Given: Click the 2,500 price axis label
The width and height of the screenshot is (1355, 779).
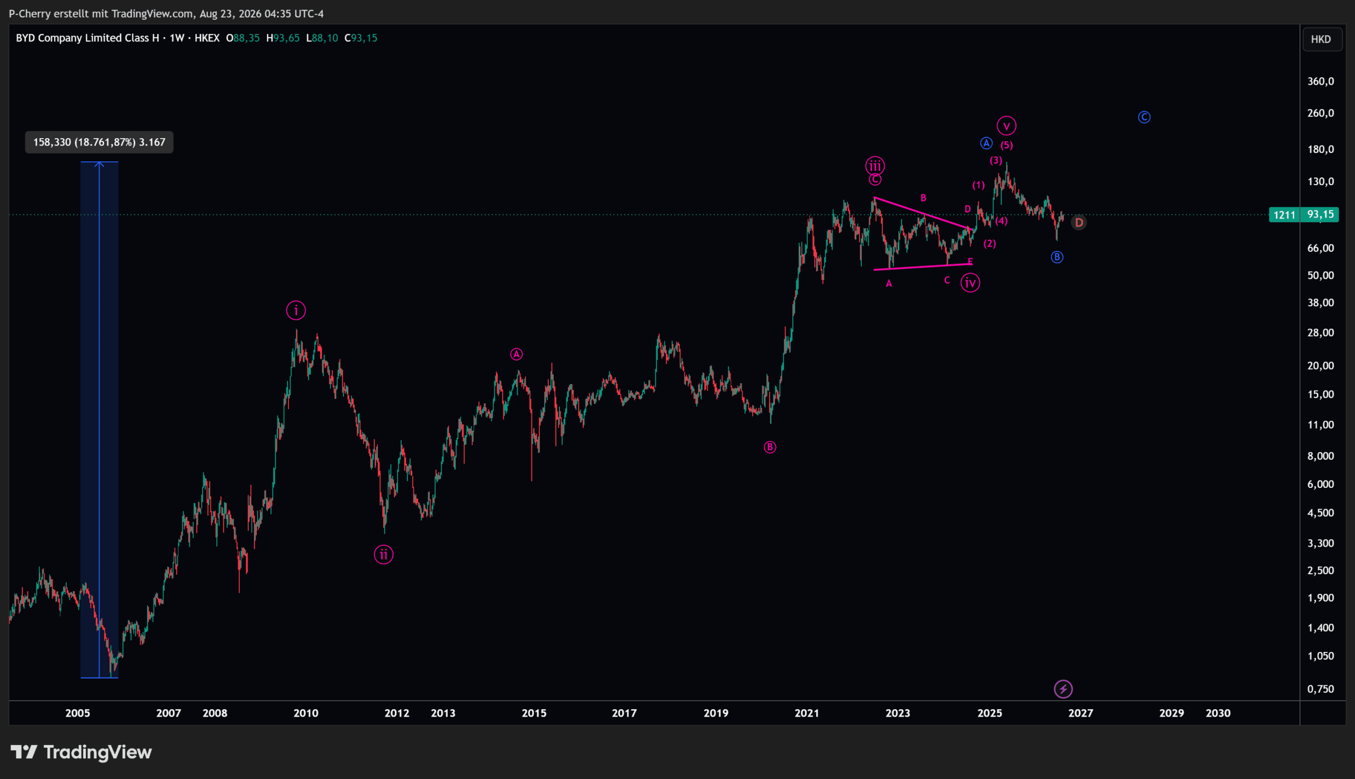Looking at the screenshot, I should pos(1321,570).
